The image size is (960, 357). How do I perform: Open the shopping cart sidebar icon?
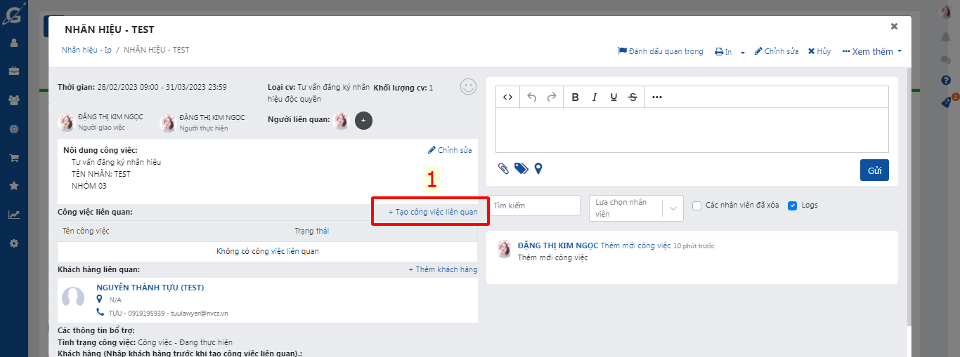tap(13, 158)
